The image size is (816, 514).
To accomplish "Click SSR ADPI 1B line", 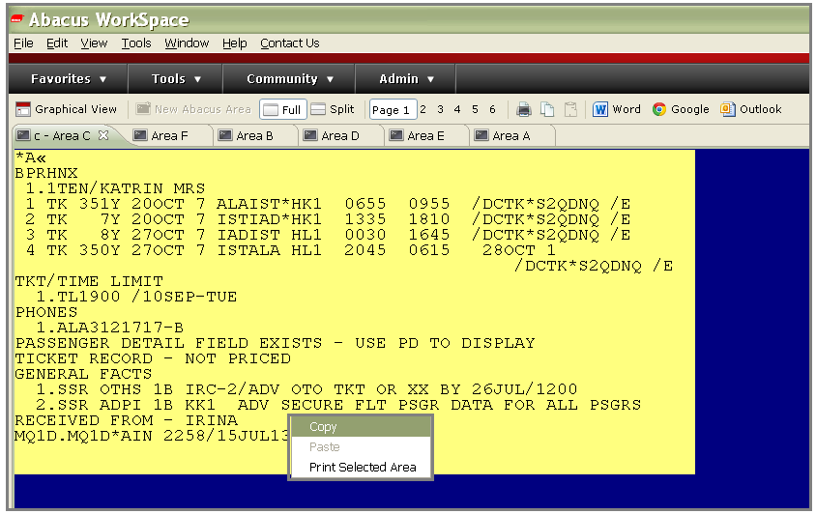I will (x=338, y=405).
